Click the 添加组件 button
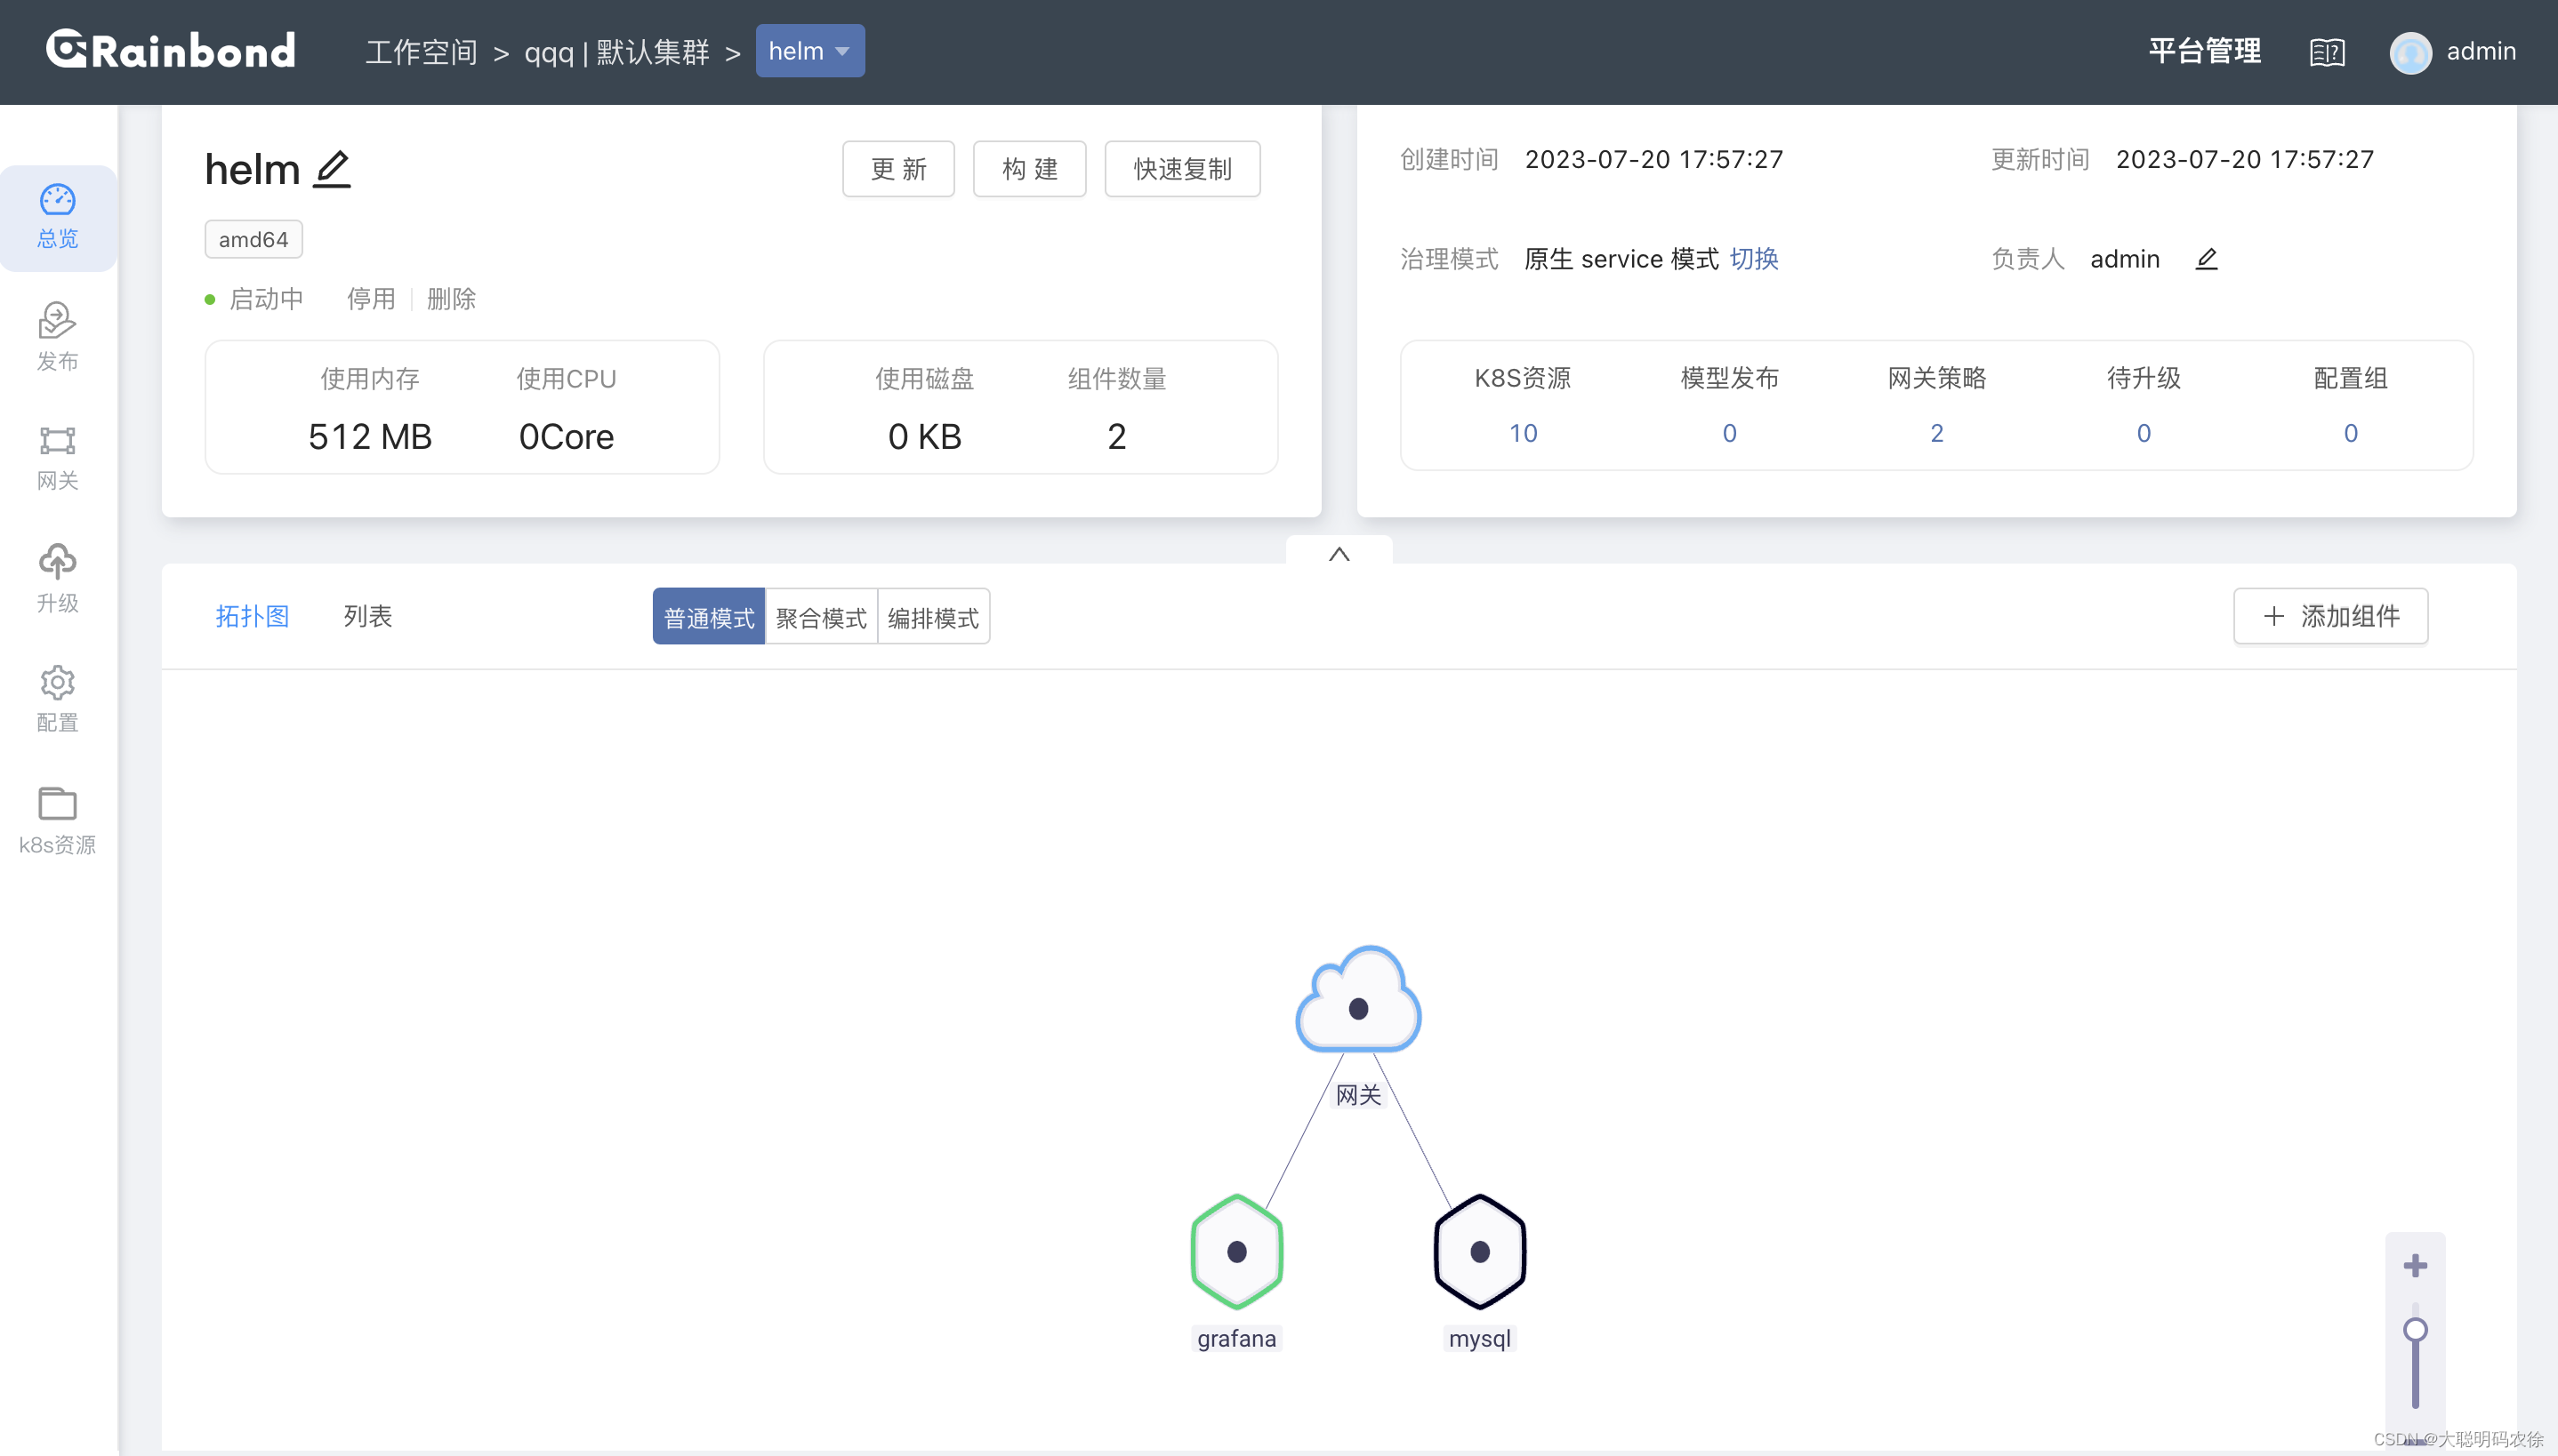 coord(2330,616)
